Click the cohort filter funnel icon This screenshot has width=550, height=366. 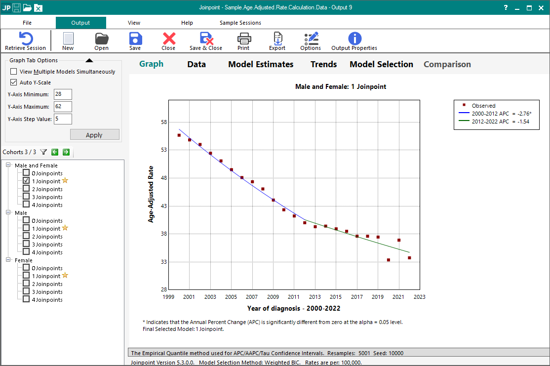coord(43,152)
